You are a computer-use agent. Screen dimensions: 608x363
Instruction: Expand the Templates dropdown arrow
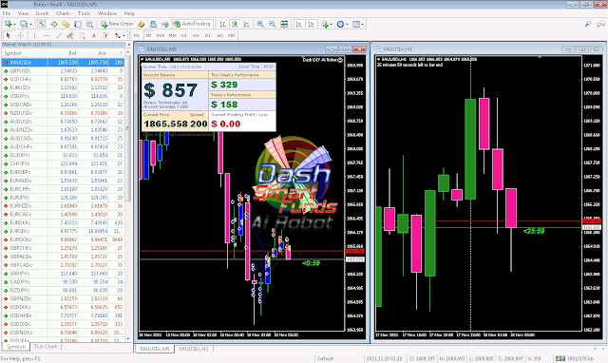[x=363, y=25]
